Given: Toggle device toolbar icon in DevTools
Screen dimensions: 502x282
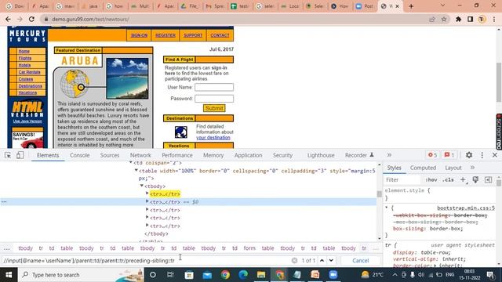Looking at the screenshot, I should (x=20, y=155).
